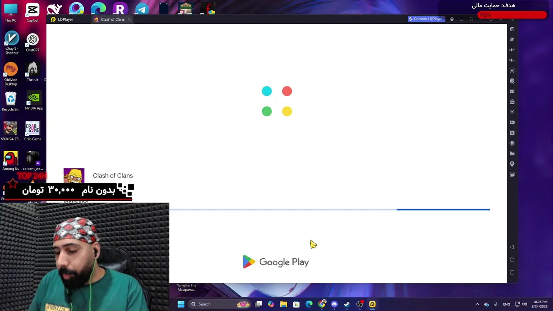This screenshot has width=553, height=311.
Task: Open keyboard mapping icon in LDPlayer sidebar
Action: pos(512,39)
